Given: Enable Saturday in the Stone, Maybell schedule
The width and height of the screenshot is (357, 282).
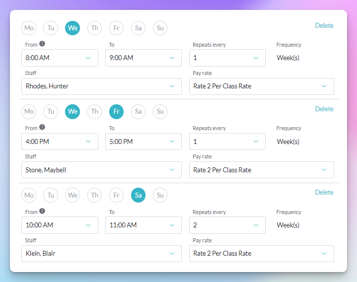Looking at the screenshot, I should (138, 112).
